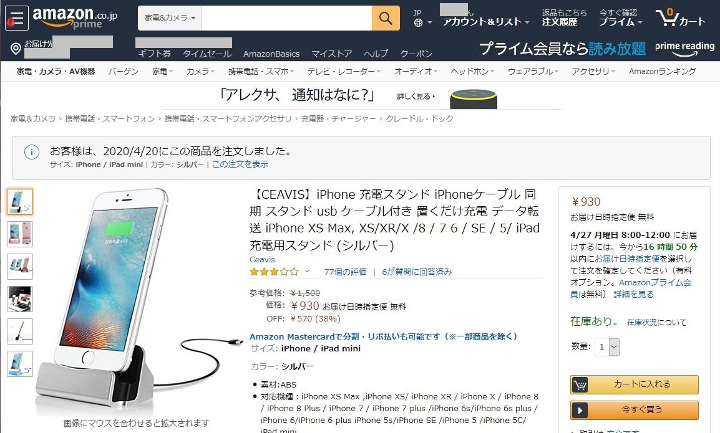The width and height of the screenshot is (720, 433).
Task: Select the rose gold stand thumbnail
Action: (20, 234)
